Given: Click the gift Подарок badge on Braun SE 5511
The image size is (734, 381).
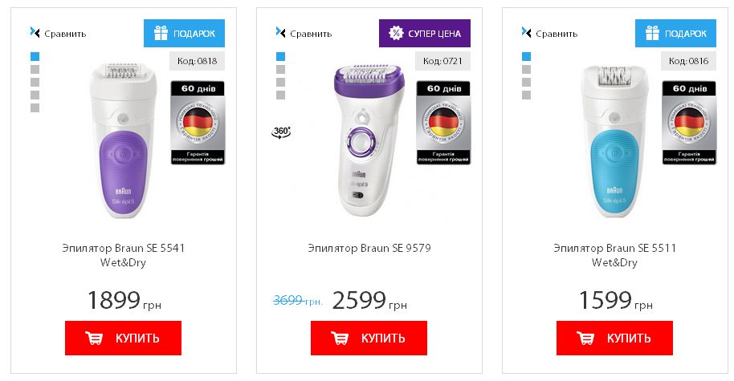Looking at the screenshot, I should [x=676, y=34].
